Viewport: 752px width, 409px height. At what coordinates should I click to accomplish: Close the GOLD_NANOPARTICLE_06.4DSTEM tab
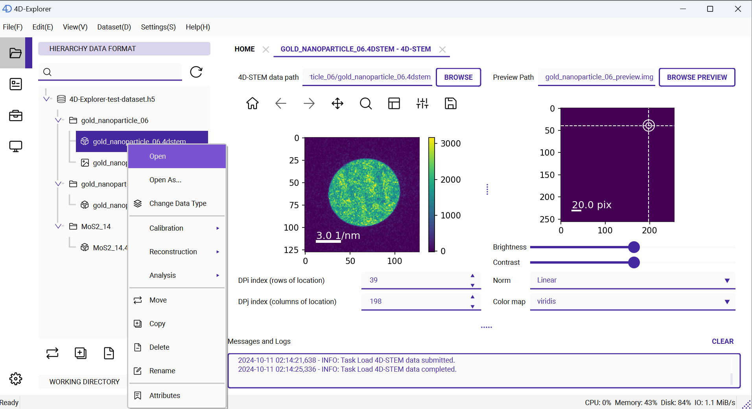pos(442,50)
